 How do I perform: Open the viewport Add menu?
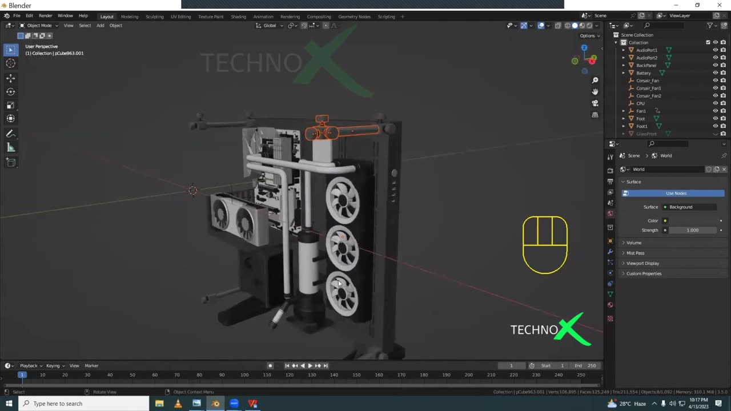pyautogui.click(x=100, y=25)
